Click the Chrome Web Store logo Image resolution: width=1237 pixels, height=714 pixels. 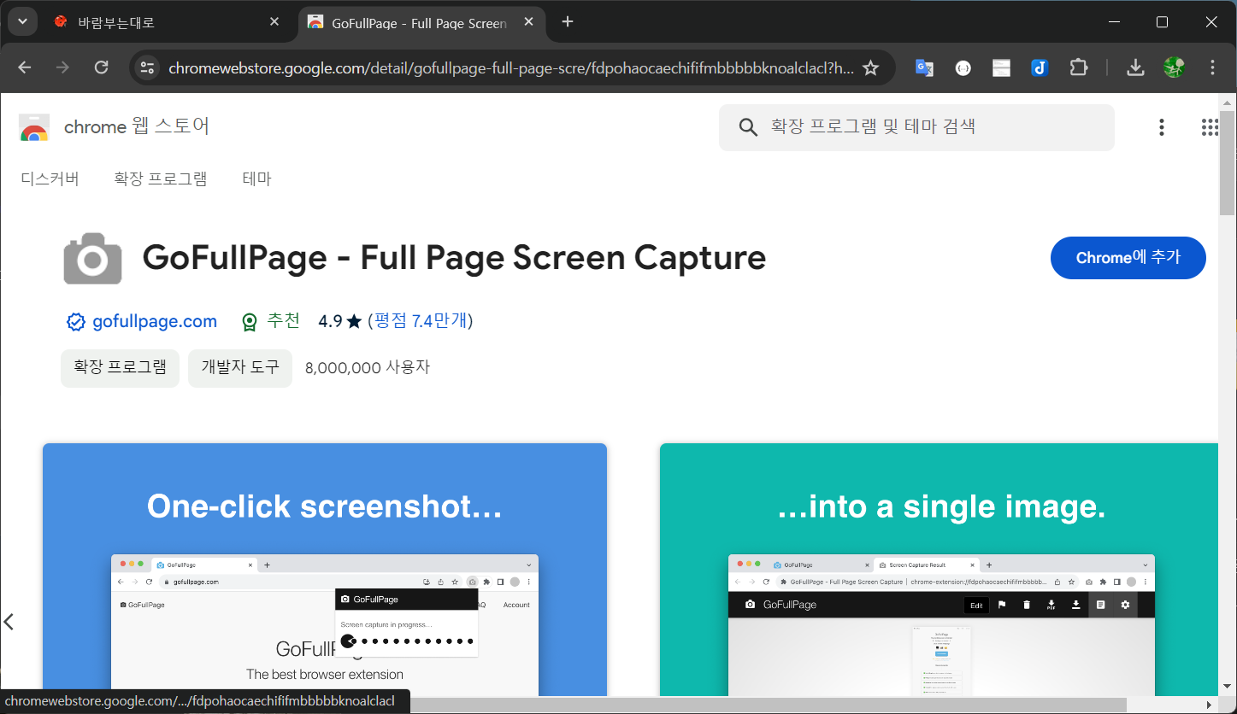[34, 127]
